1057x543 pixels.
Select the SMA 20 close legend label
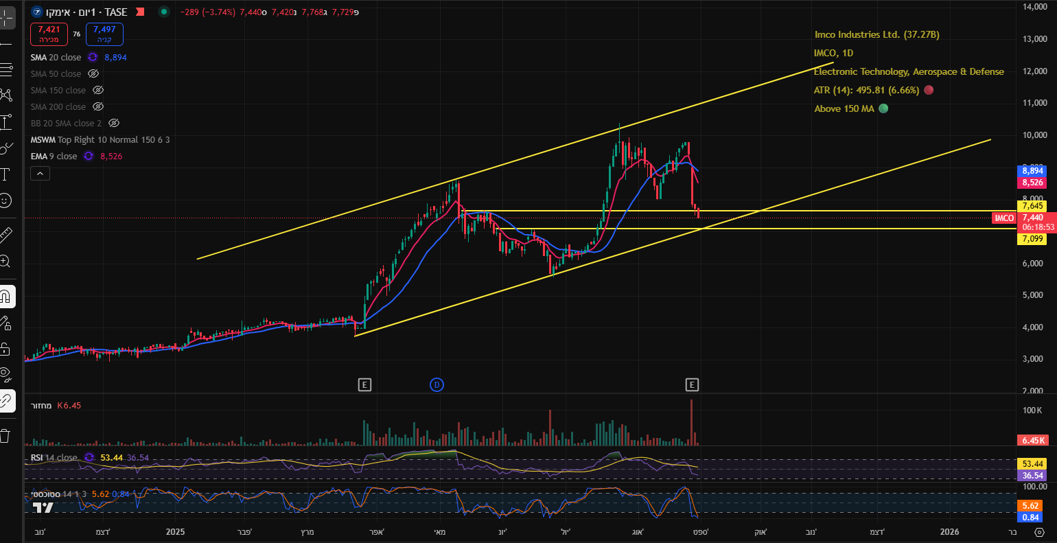(56, 58)
